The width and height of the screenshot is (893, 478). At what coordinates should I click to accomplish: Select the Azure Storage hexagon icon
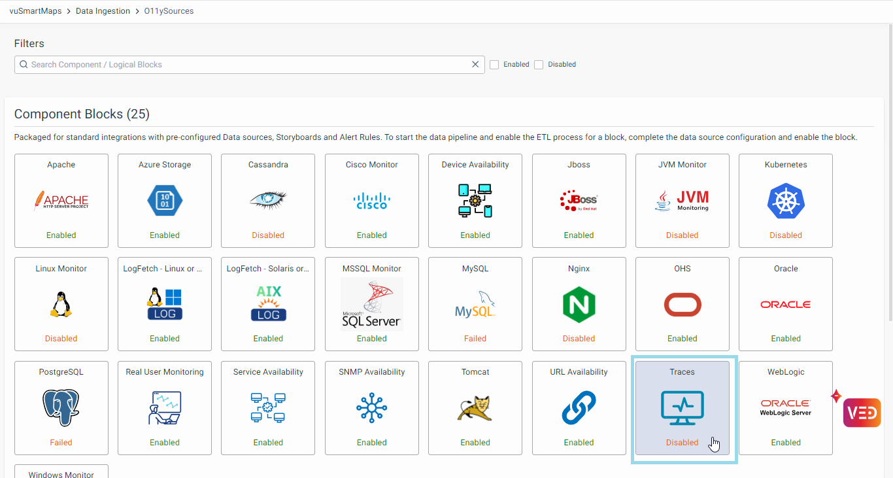[165, 201]
